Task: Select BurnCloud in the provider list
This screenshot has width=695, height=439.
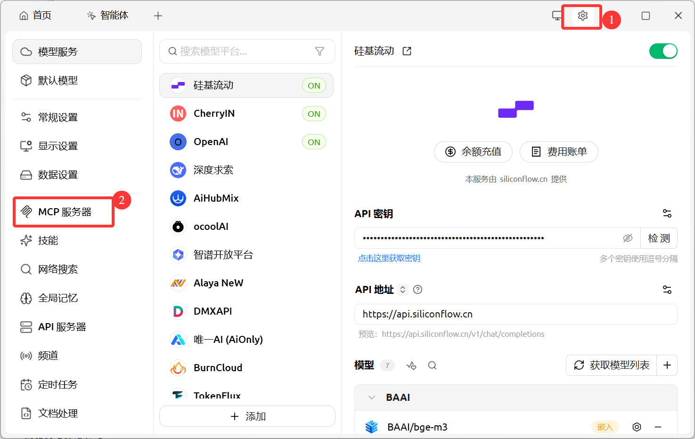Action: coord(246,368)
